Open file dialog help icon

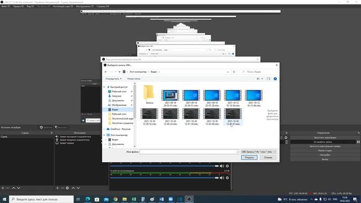275,79
